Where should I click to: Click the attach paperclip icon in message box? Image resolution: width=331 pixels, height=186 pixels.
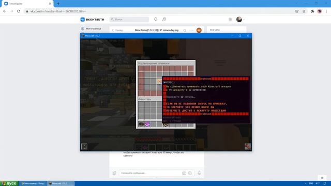tap(114, 173)
